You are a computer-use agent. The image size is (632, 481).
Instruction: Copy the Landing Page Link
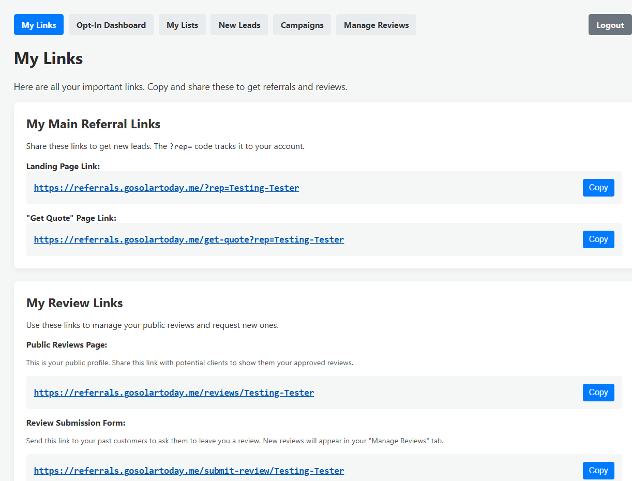coord(598,187)
